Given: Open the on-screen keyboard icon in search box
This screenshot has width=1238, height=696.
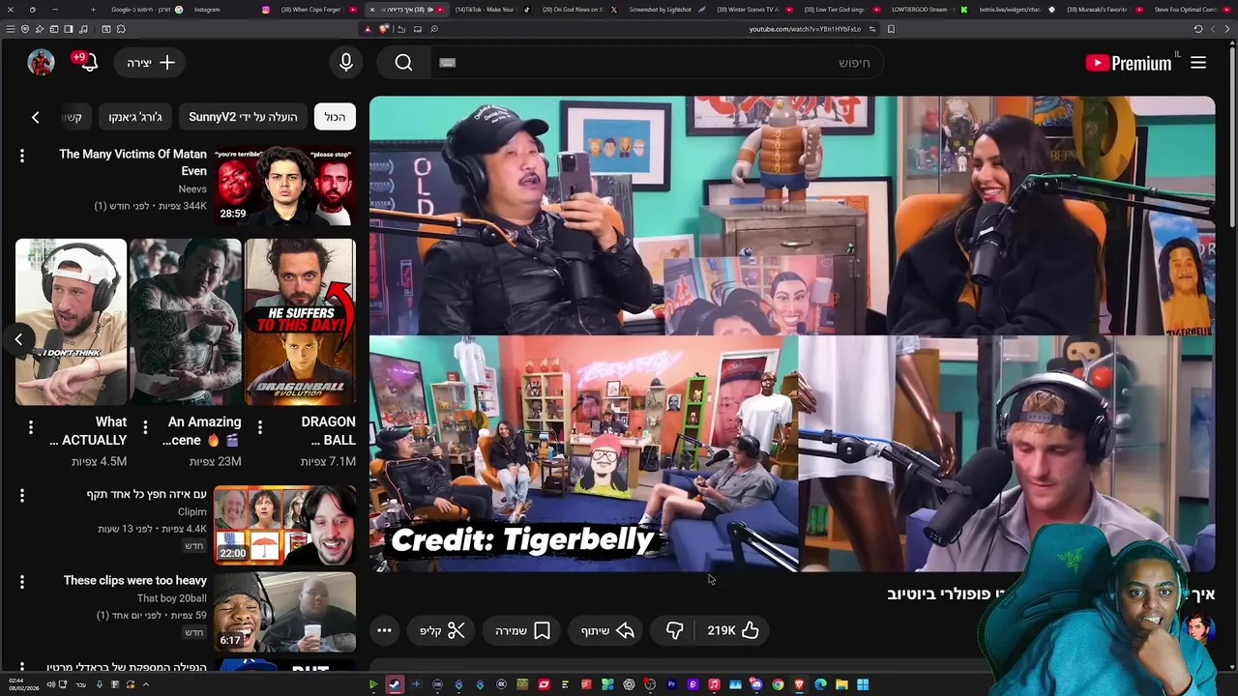Looking at the screenshot, I should click(x=447, y=63).
